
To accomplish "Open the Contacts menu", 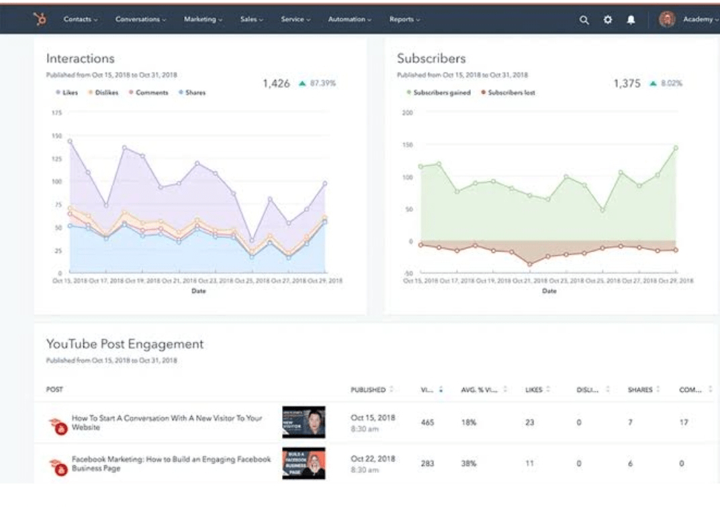I will [x=80, y=21].
